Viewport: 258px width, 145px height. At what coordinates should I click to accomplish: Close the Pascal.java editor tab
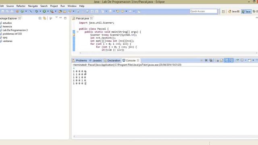click(x=92, y=18)
